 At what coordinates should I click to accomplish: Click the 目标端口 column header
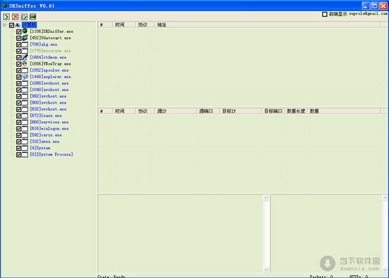click(273, 111)
